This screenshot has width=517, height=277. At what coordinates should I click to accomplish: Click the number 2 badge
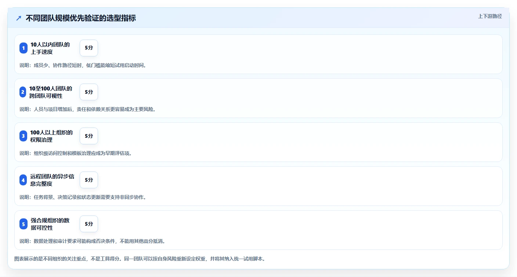(x=23, y=92)
